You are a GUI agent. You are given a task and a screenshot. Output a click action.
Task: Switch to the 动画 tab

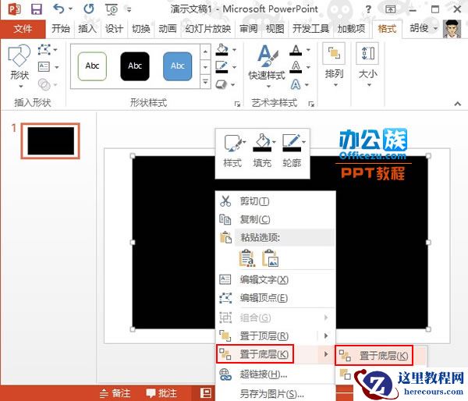coord(168,29)
